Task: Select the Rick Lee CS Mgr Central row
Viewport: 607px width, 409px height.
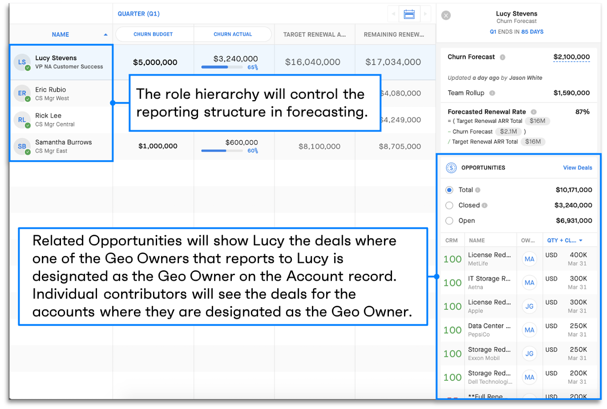Action: coord(61,120)
